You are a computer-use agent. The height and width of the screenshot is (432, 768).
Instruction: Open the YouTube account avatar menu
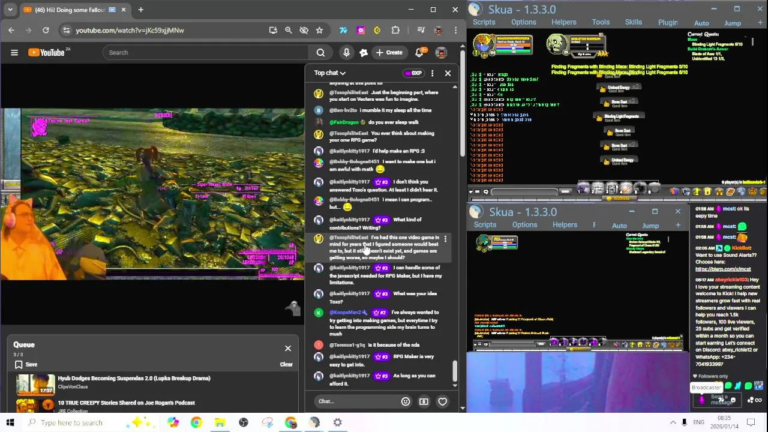coord(441,52)
